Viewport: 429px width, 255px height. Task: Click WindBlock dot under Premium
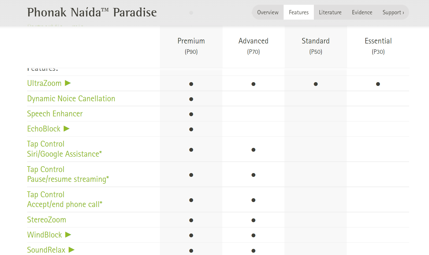pos(191,235)
